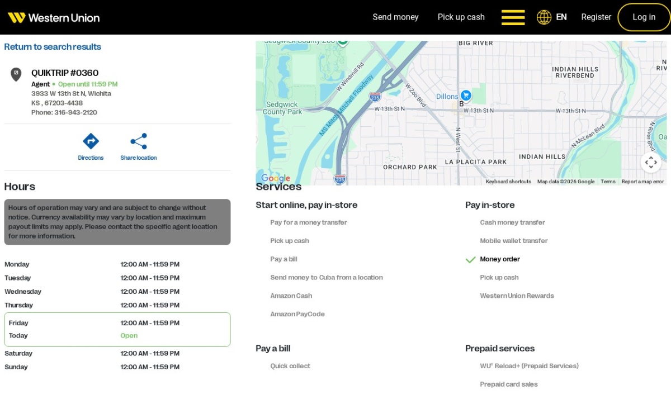Click 'Prepaid card sales' service
Screen dimensions: 671x419
509,384
